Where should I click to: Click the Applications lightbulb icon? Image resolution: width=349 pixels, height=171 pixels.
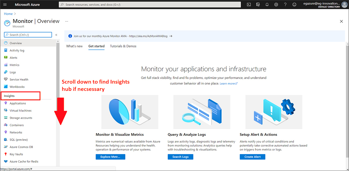[6, 103]
